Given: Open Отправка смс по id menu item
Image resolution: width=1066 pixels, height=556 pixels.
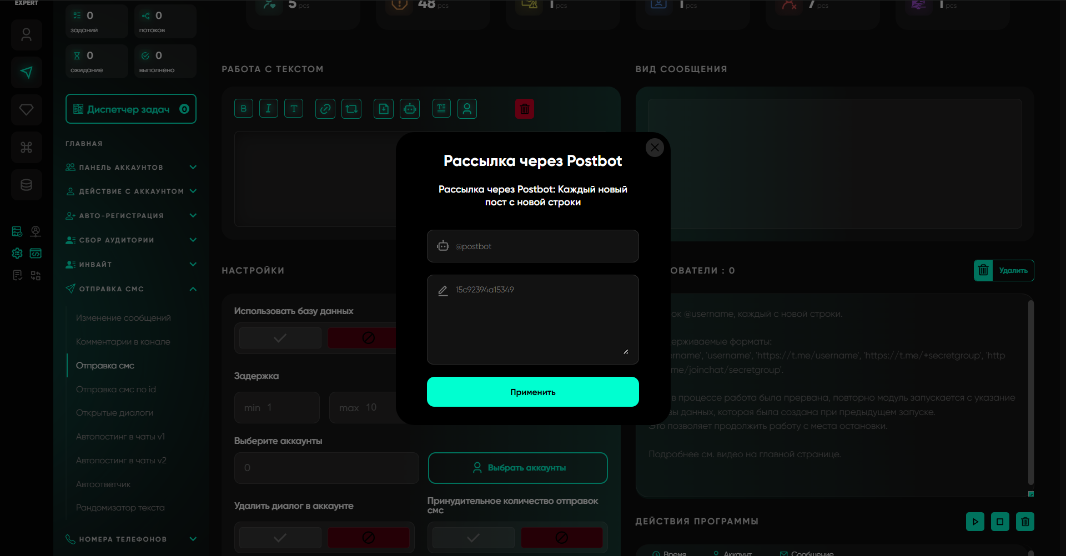Looking at the screenshot, I should 116,390.
